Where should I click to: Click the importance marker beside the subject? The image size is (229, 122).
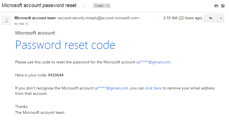coord(85,6)
